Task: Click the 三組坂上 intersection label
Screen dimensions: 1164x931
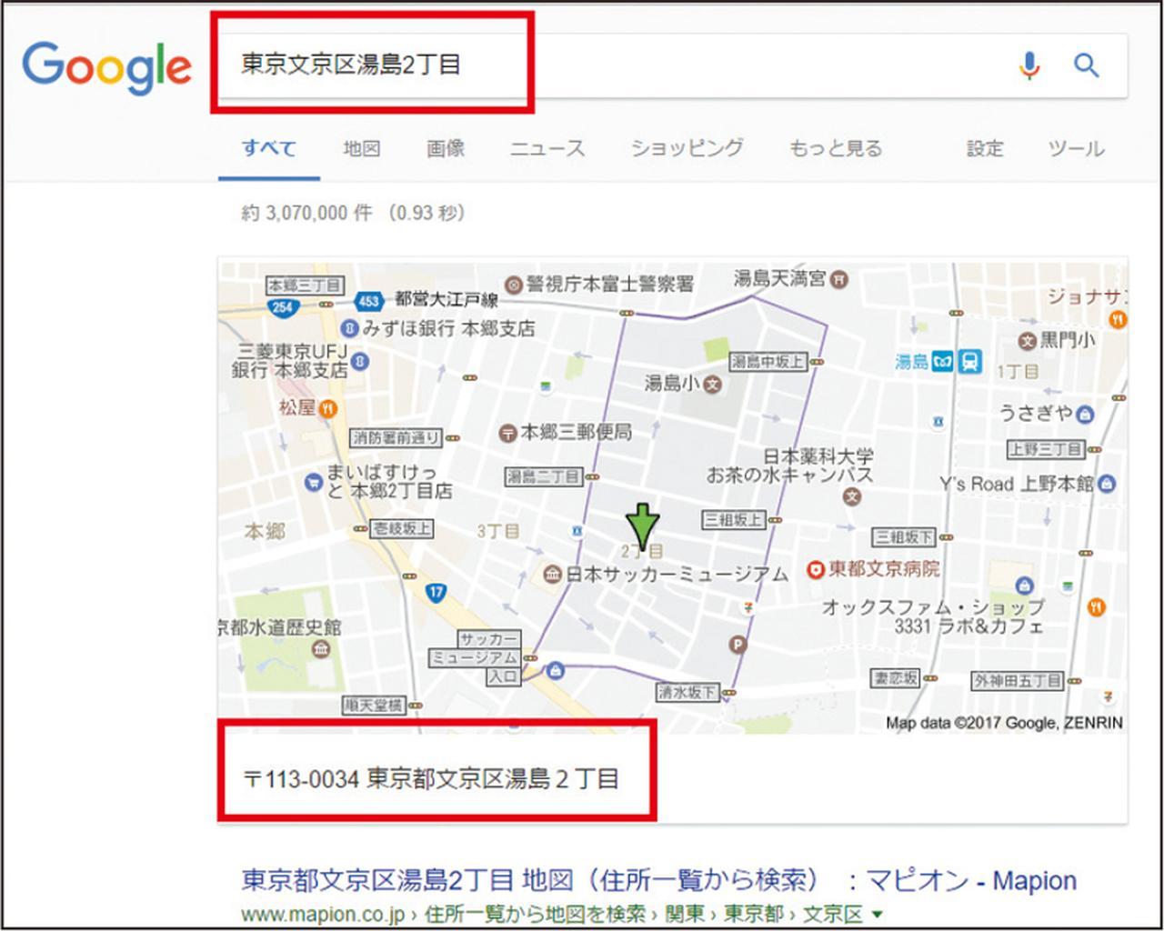Action: (x=732, y=520)
